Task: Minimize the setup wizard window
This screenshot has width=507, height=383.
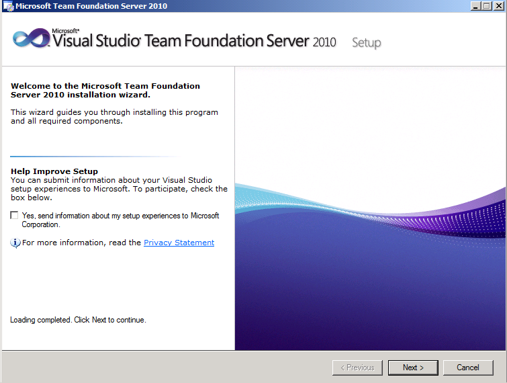Action: pos(475,6)
